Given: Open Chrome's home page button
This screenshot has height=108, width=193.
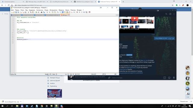Looking at the screenshot, I should [12, 5].
